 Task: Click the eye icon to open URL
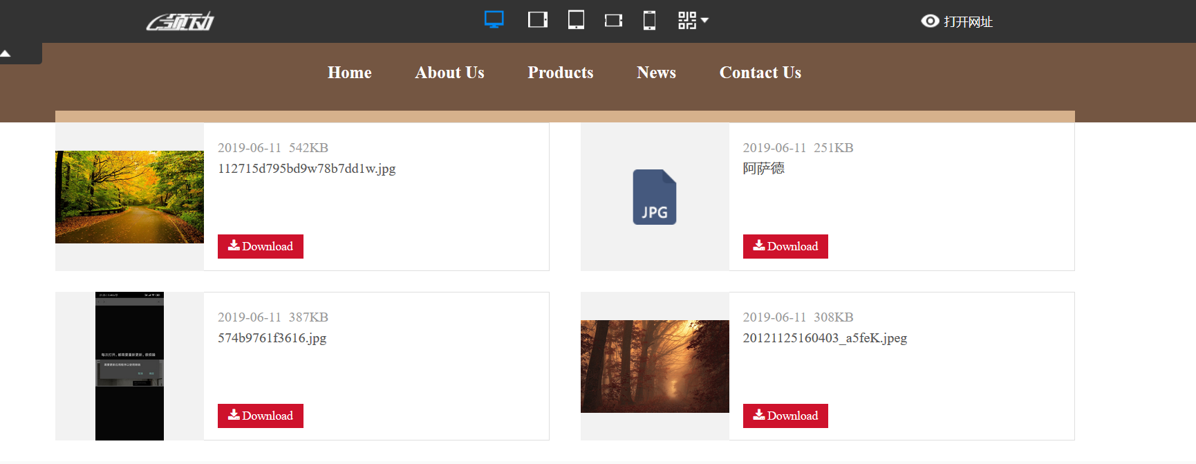(930, 21)
